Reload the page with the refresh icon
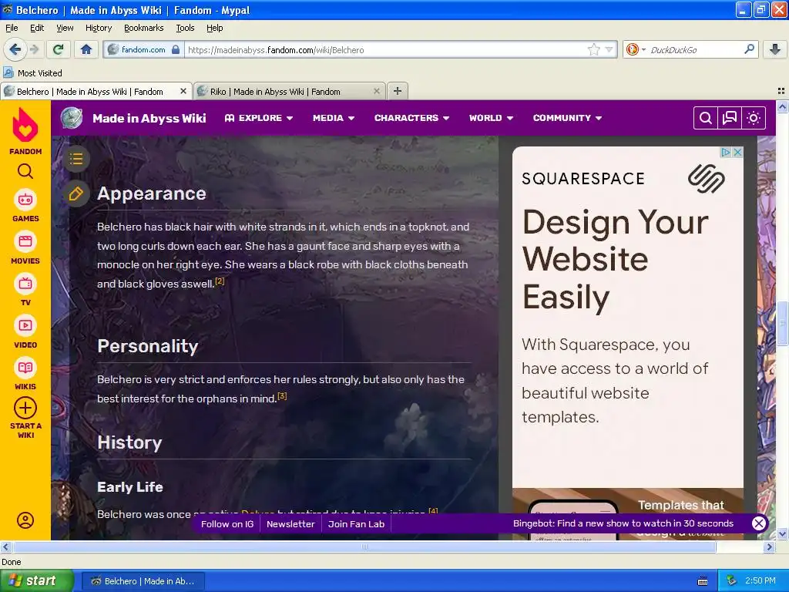Image resolution: width=789 pixels, height=592 pixels. (x=59, y=49)
